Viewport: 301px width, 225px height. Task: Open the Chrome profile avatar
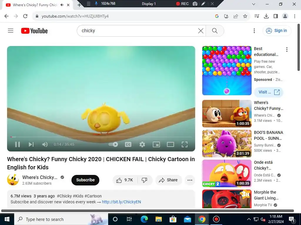[285, 16]
